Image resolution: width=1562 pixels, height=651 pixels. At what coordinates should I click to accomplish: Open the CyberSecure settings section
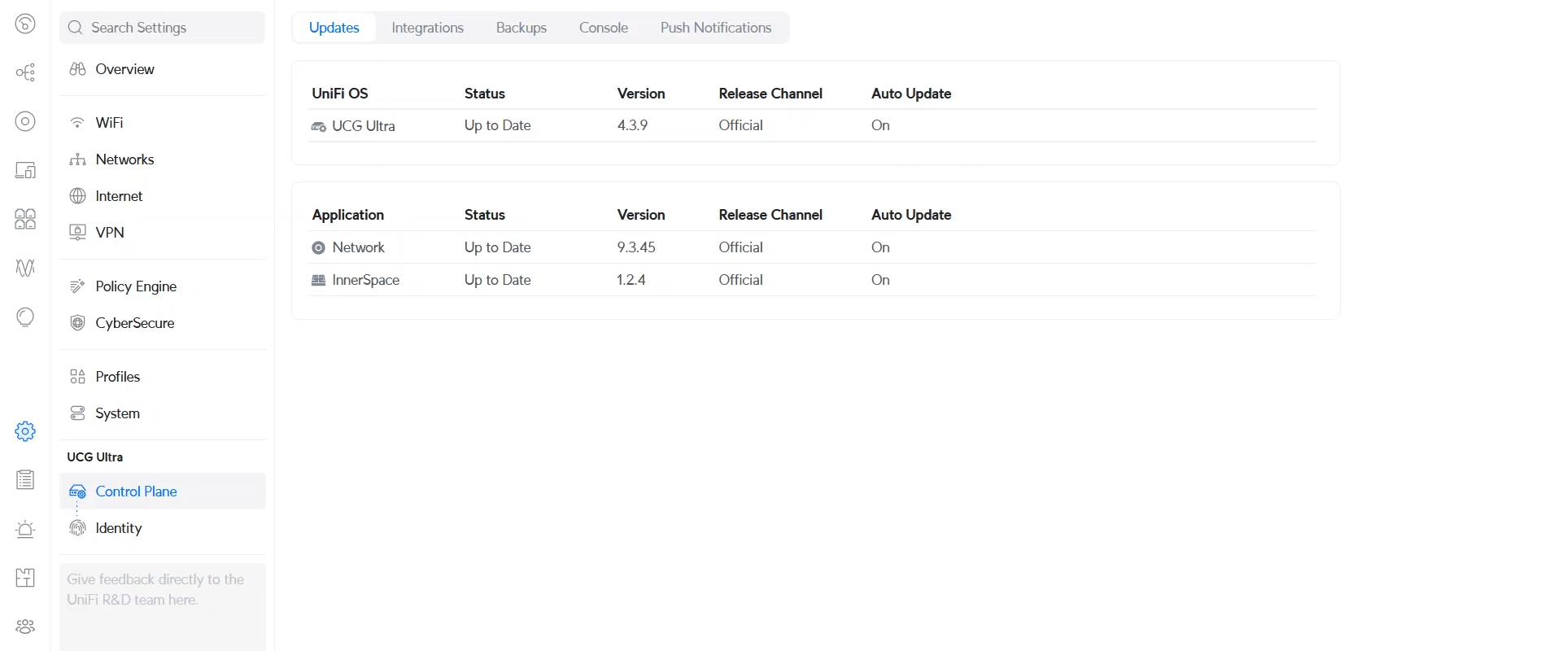135,323
